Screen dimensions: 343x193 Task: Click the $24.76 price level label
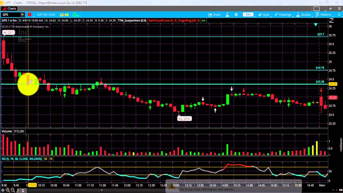pyautogui.click(x=320, y=68)
